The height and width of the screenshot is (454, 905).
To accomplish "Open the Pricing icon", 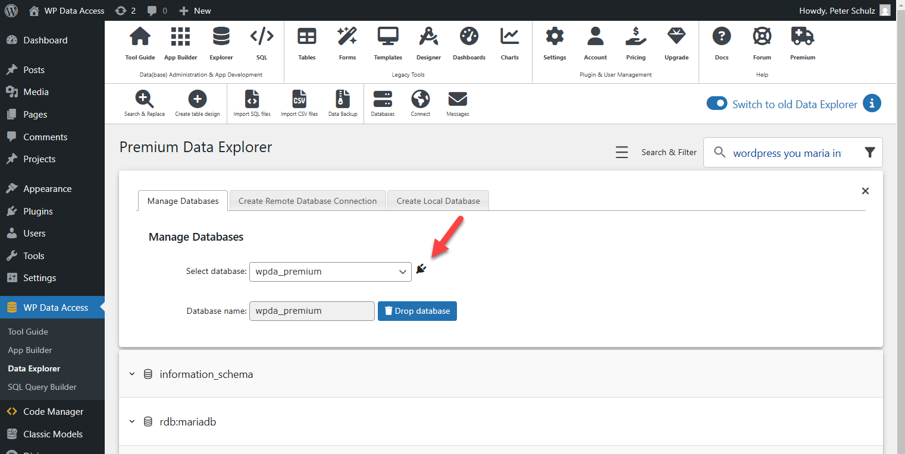I will 635,36.
